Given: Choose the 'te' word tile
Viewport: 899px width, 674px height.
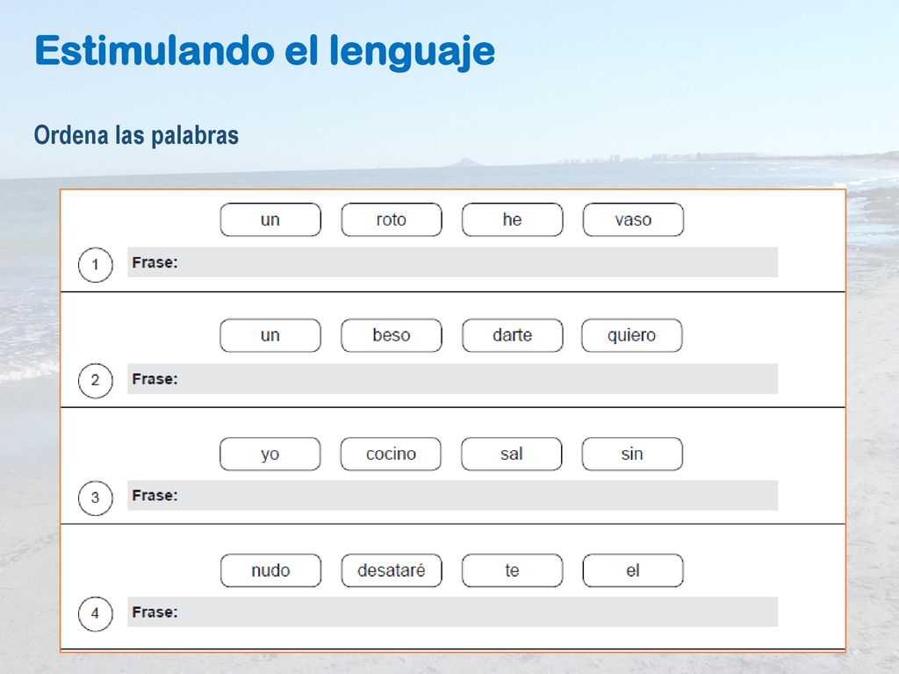Looking at the screenshot, I should click(x=513, y=570).
